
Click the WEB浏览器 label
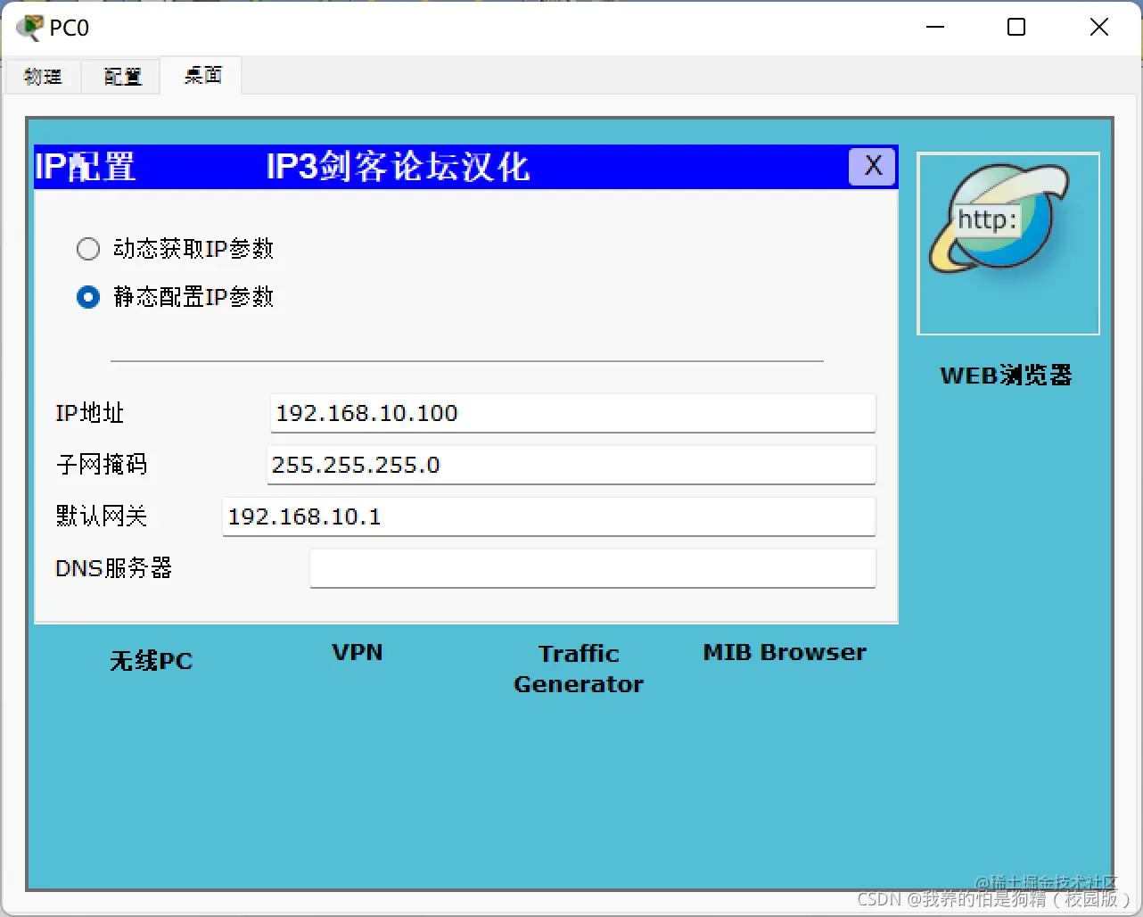tap(1007, 376)
